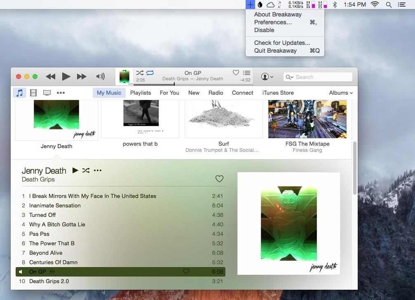Play the Jenny Death album

(75, 170)
